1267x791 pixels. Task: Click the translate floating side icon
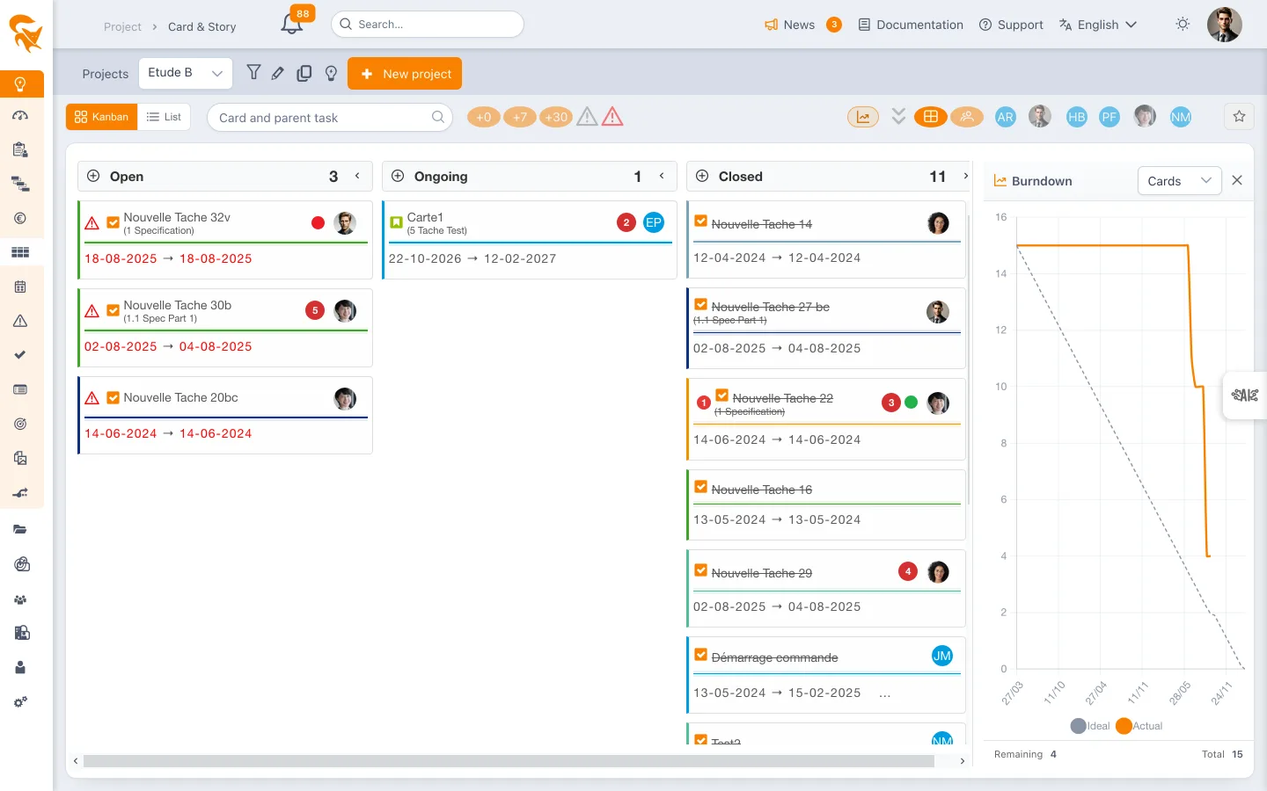[1244, 395]
